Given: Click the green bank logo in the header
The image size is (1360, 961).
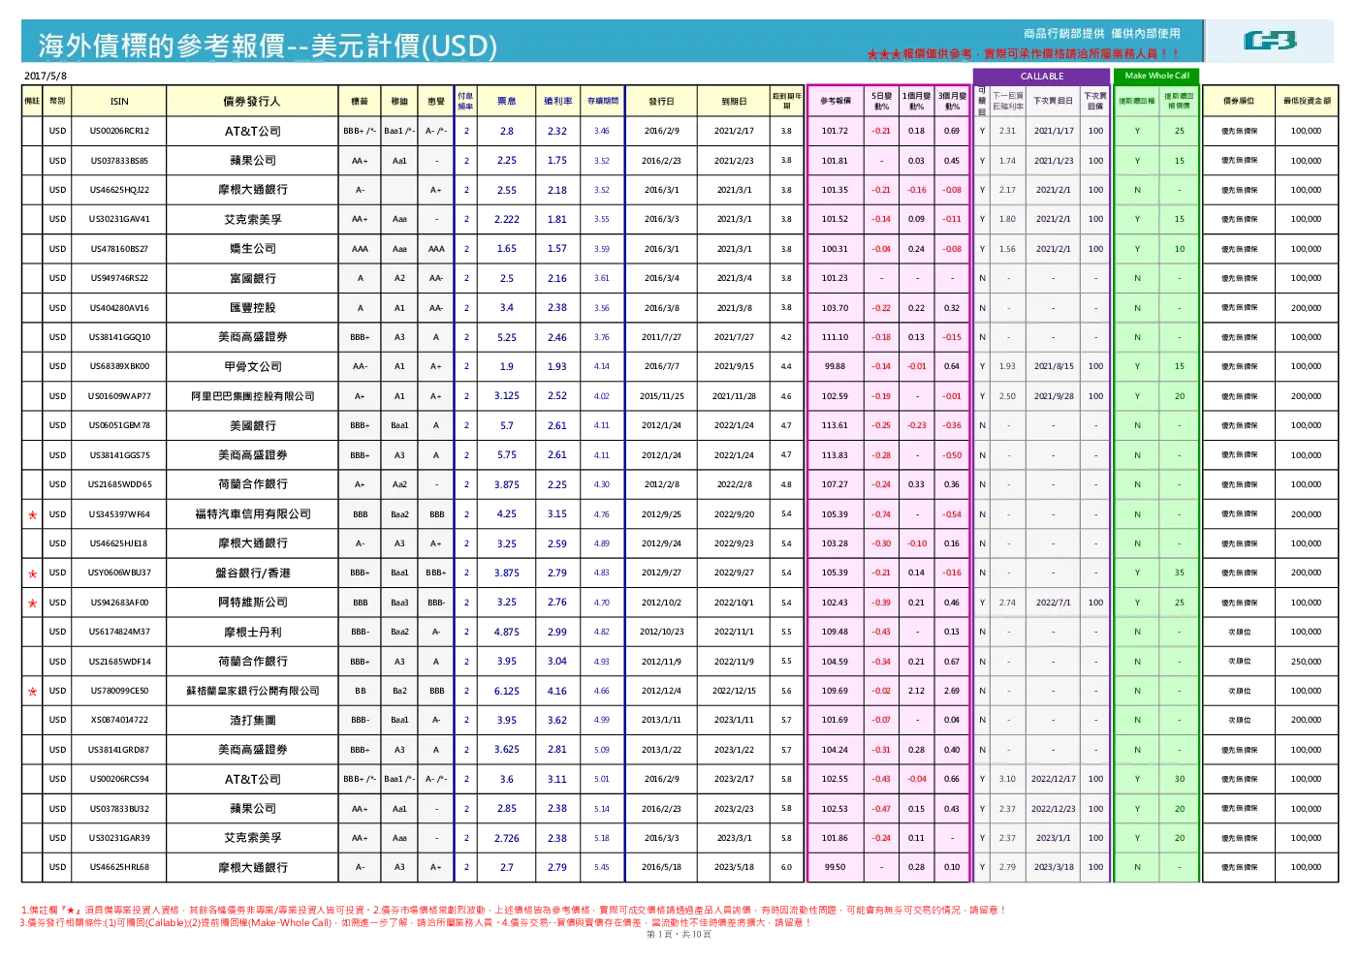Looking at the screenshot, I should tap(1270, 41).
